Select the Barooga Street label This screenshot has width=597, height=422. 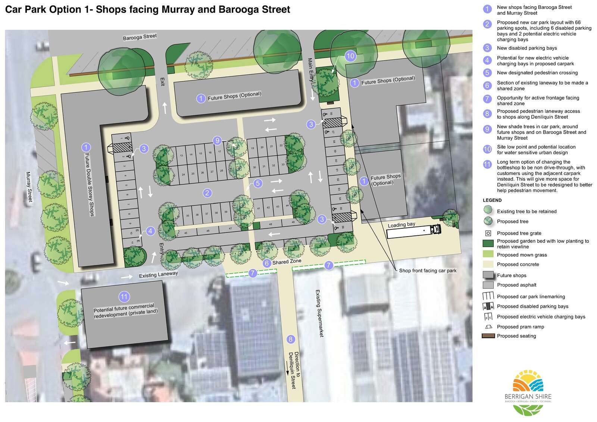(140, 36)
